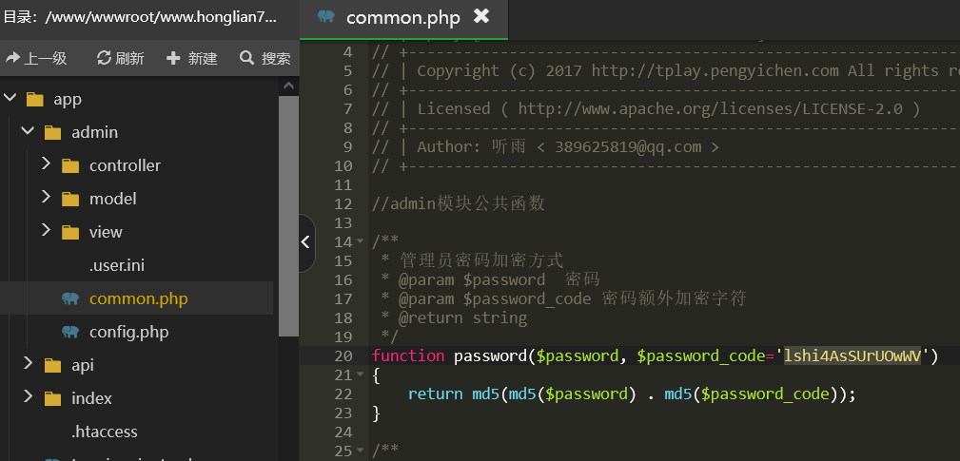The width and height of the screenshot is (960, 461).
Task: Click the search magnifier icon
Action: (247, 59)
